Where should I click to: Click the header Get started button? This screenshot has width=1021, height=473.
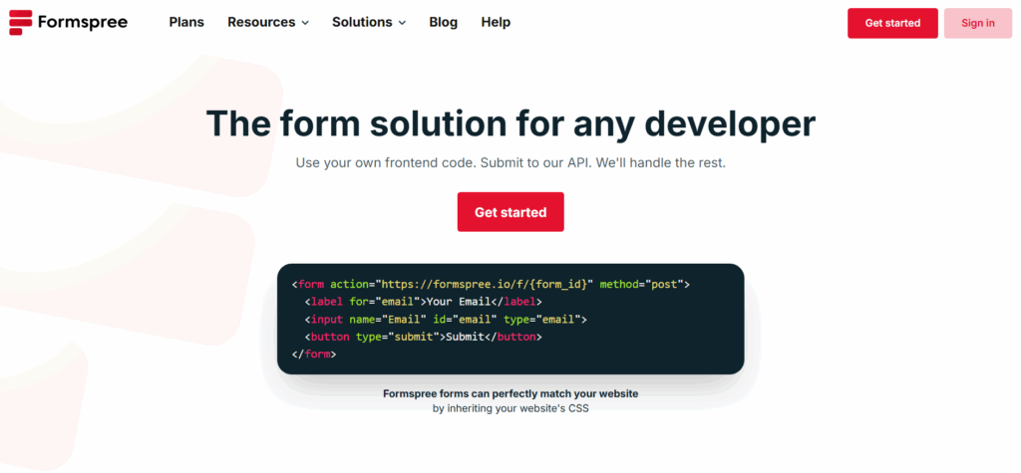pos(892,24)
